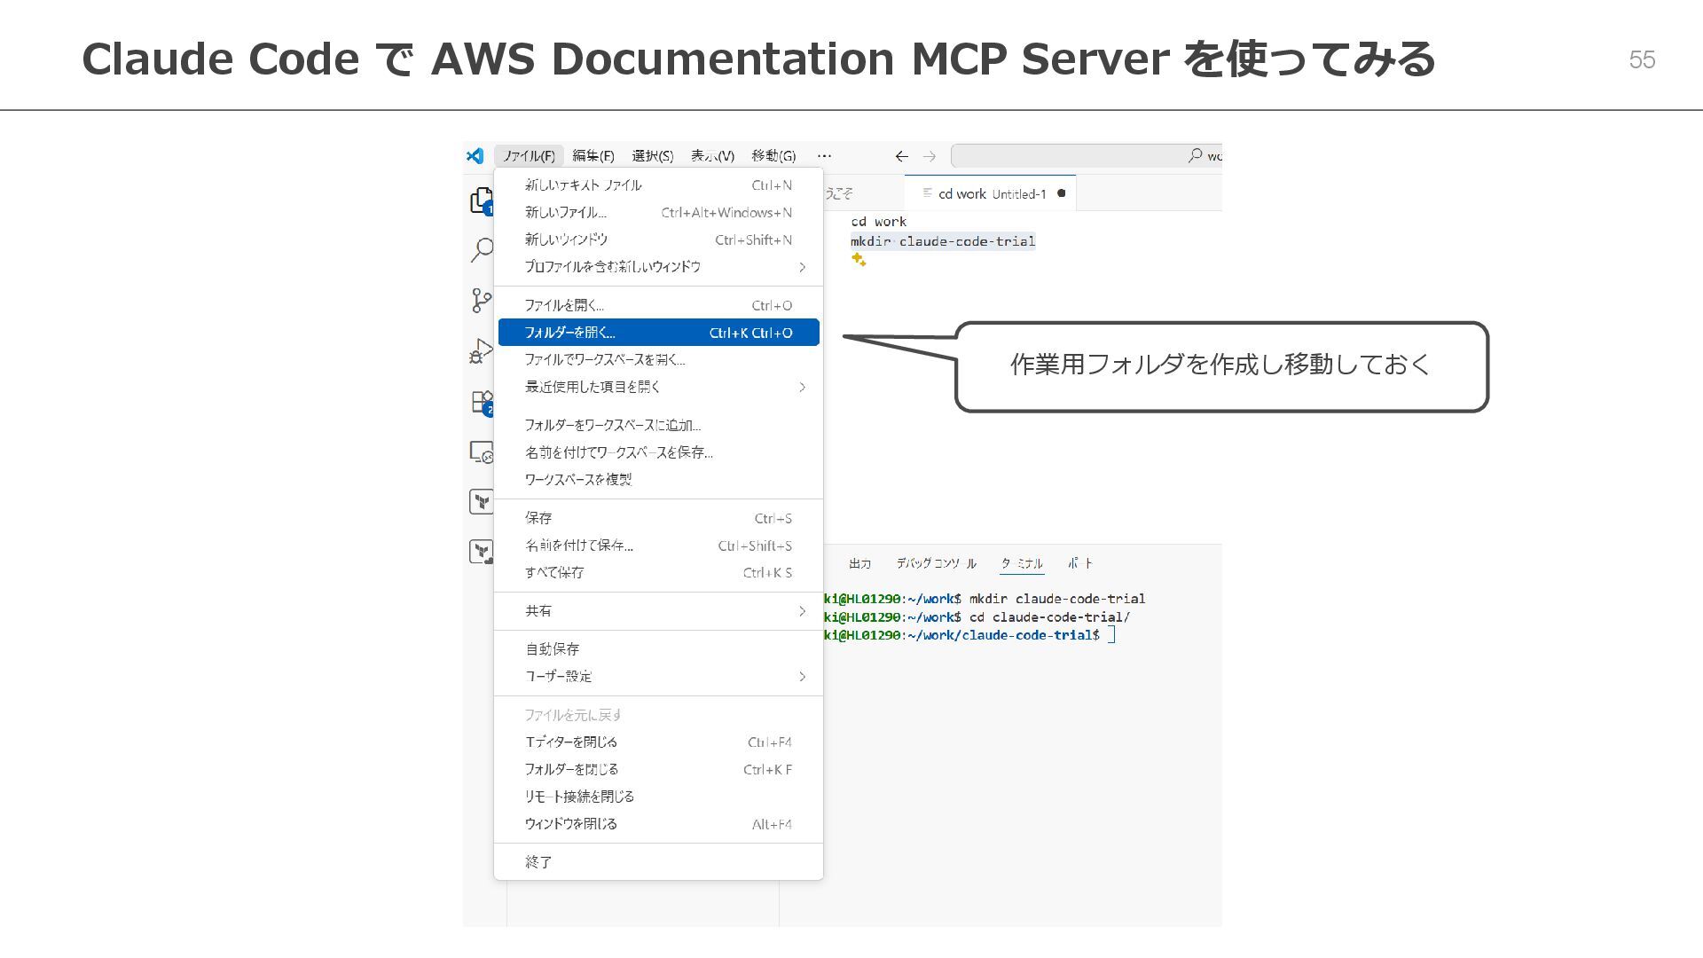Go forward with the right arrow
Image resolution: width=1703 pixels, height=958 pixels.
pyautogui.click(x=930, y=156)
